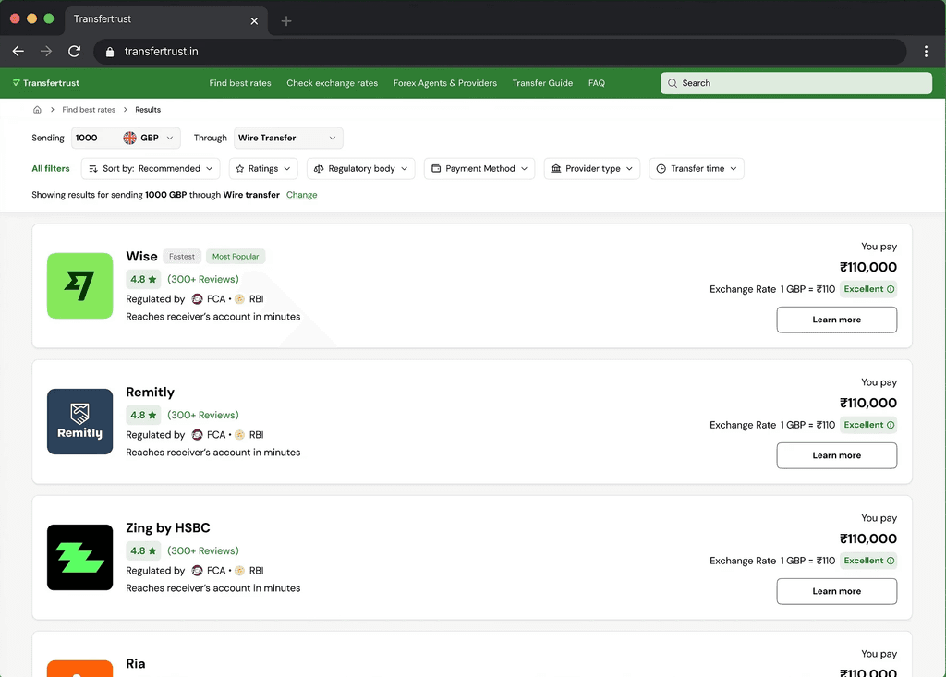This screenshot has height=677, width=946.
Task: Open Transfer Guide nav item
Action: point(542,83)
